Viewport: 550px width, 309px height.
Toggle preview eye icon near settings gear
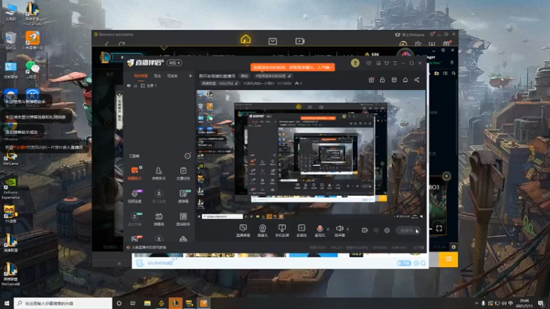376,231
